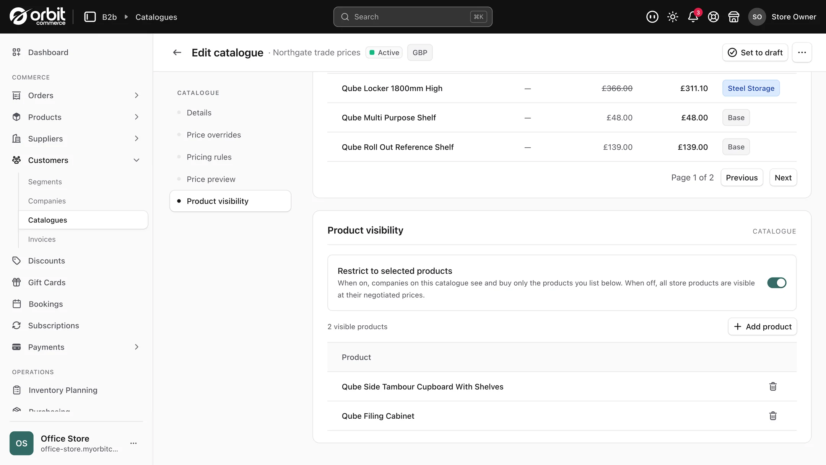Click the Orders icon in sidebar
Viewport: 826px width, 465px height.
(16, 96)
